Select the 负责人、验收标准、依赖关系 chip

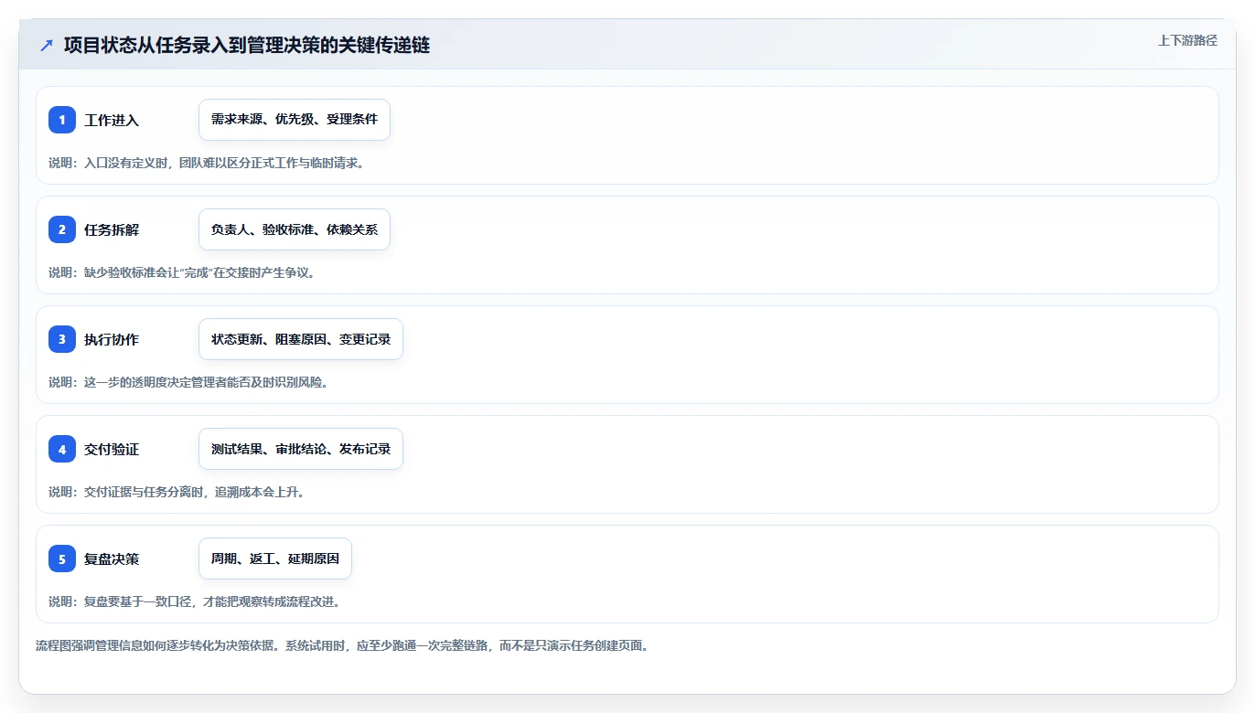pyautogui.click(x=295, y=229)
